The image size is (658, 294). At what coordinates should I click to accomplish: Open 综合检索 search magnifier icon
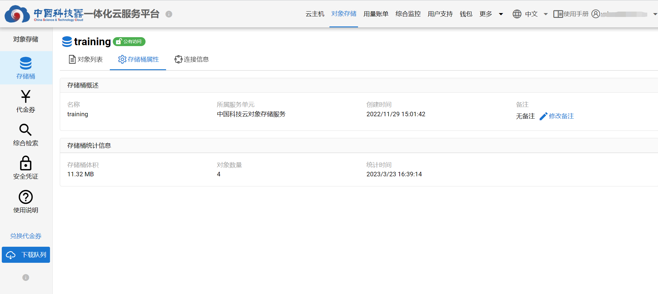(x=25, y=130)
